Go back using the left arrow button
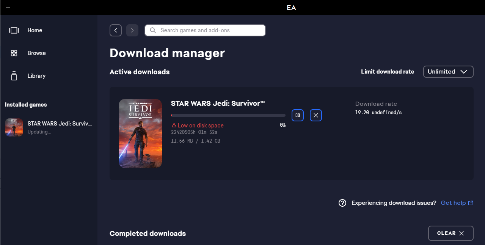This screenshot has height=245, width=485. [x=116, y=30]
